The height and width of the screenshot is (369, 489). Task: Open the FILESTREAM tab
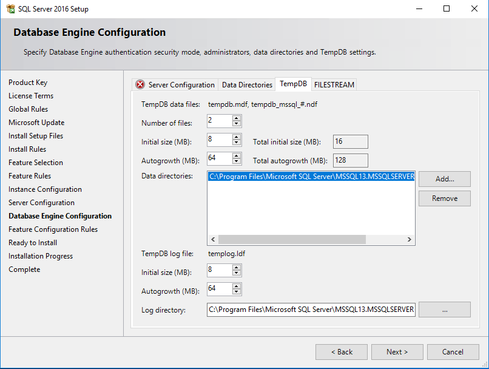334,84
